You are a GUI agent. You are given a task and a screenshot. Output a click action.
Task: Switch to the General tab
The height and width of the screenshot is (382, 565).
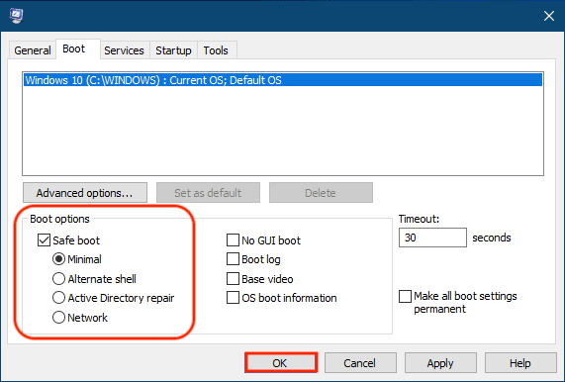coord(33,50)
